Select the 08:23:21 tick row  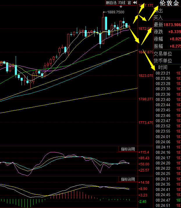click(168, 73)
